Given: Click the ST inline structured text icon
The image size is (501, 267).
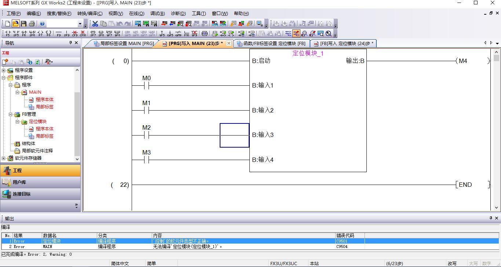Looking at the screenshot, I should [x=205, y=34].
